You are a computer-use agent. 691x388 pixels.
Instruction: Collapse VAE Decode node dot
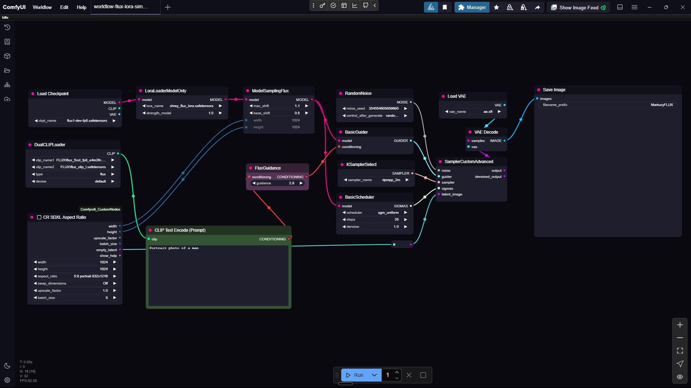tap(470, 132)
